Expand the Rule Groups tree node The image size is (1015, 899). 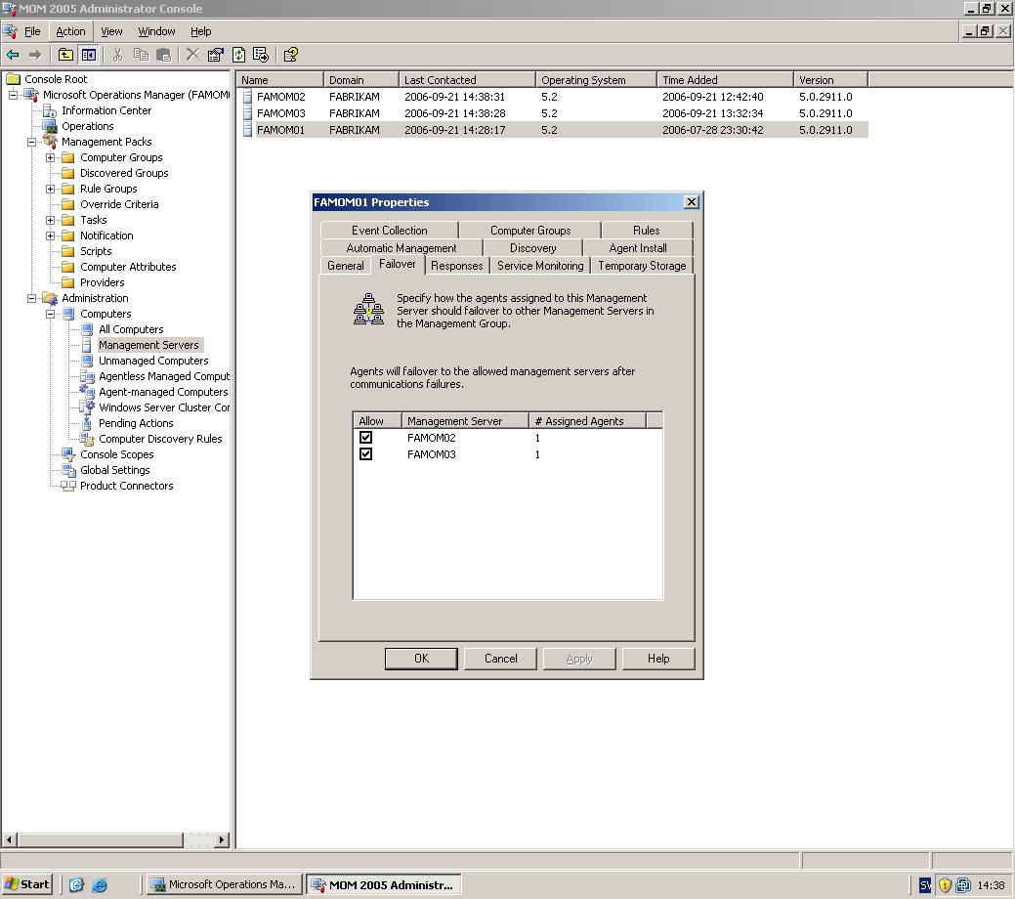coord(51,189)
